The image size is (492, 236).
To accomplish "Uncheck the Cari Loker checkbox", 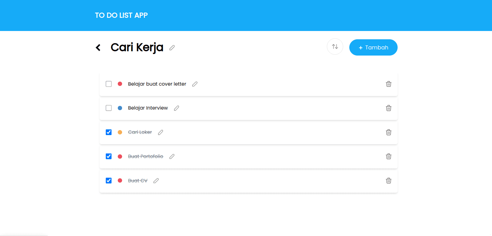I will coord(109,132).
